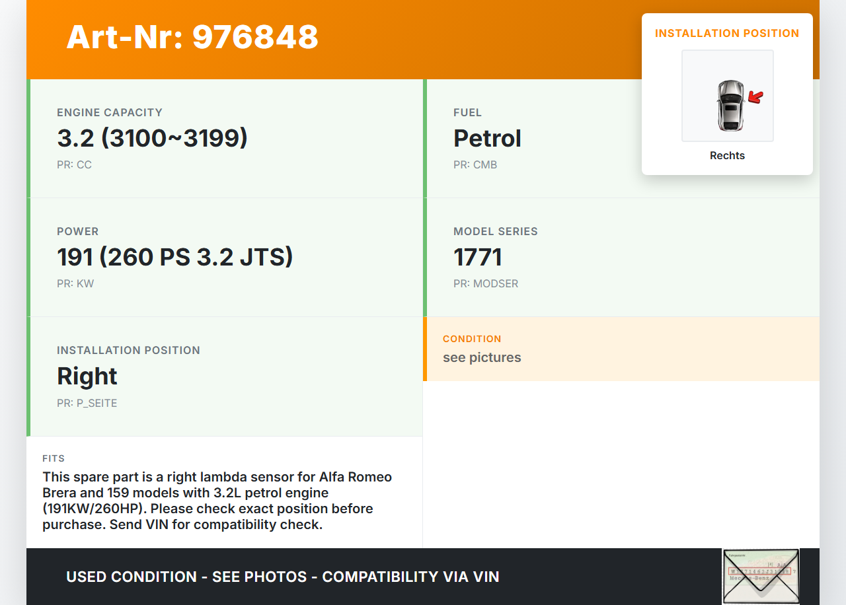Click the top-view silver car image

point(730,105)
